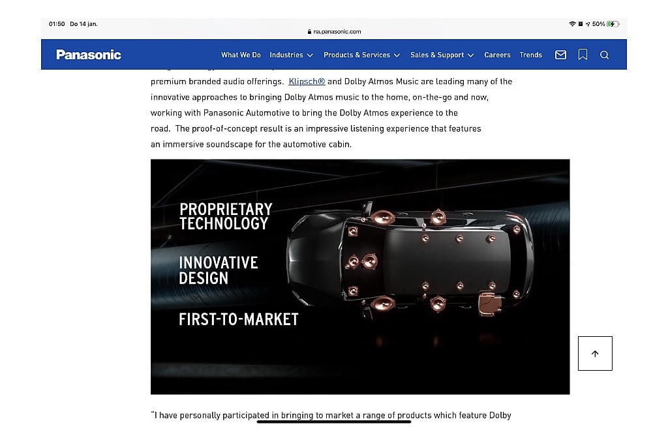Expand the Products & Services dropdown
Viewport: 668px width, 445px height.
[361, 55]
